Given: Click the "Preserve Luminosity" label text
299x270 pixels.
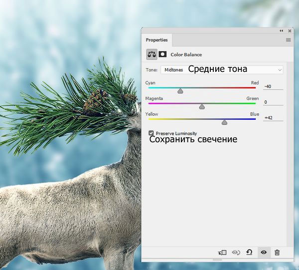Looking at the screenshot, I should pyautogui.click(x=176, y=133).
